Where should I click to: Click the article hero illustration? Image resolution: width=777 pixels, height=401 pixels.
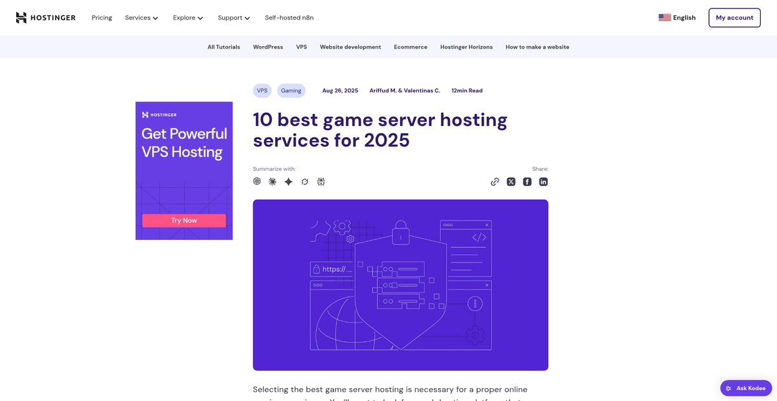[400, 285]
